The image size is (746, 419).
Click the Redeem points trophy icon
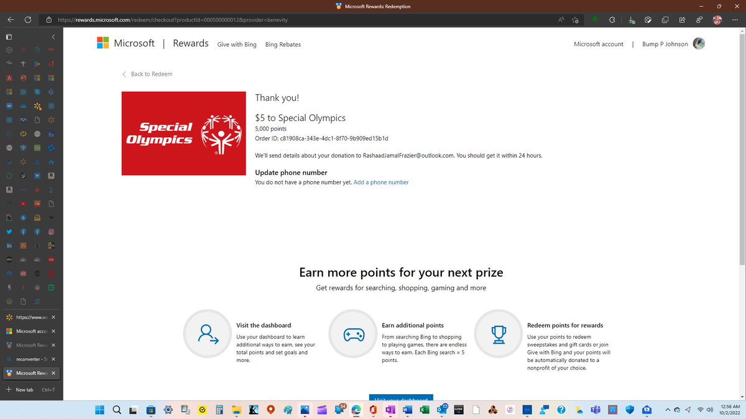point(499,334)
